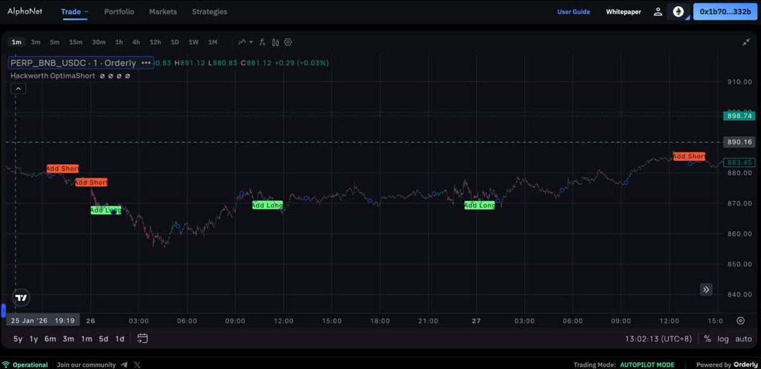Viewport: 761px width, 369px height.
Task: Toggle percentage scale
Action: (x=707, y=339)
